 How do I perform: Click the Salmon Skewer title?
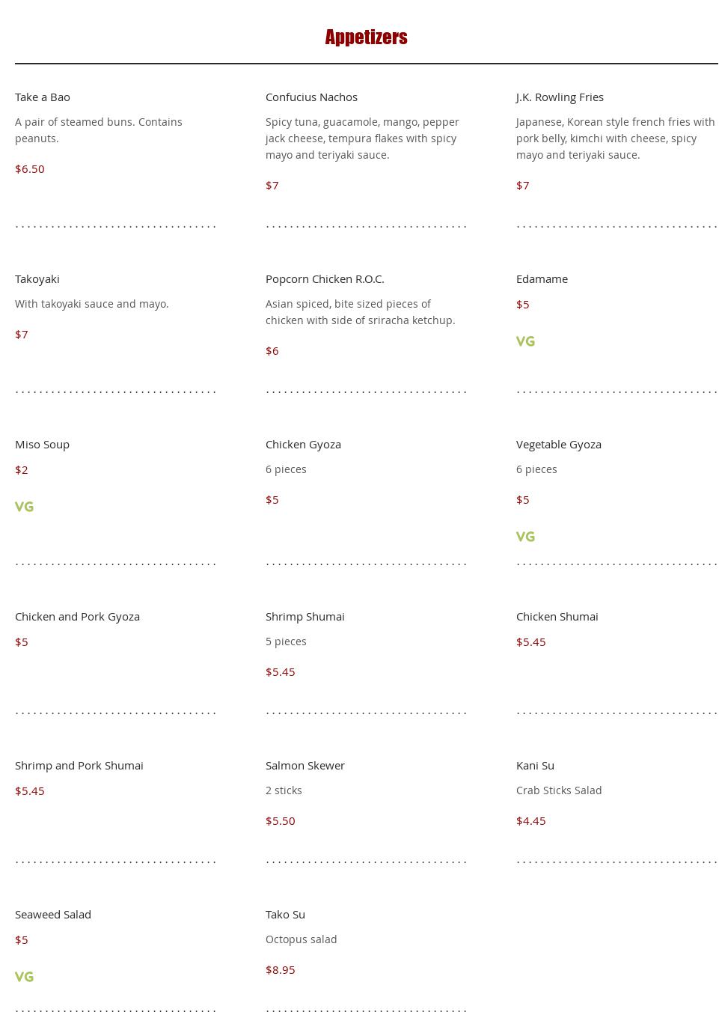click(305, 766)
